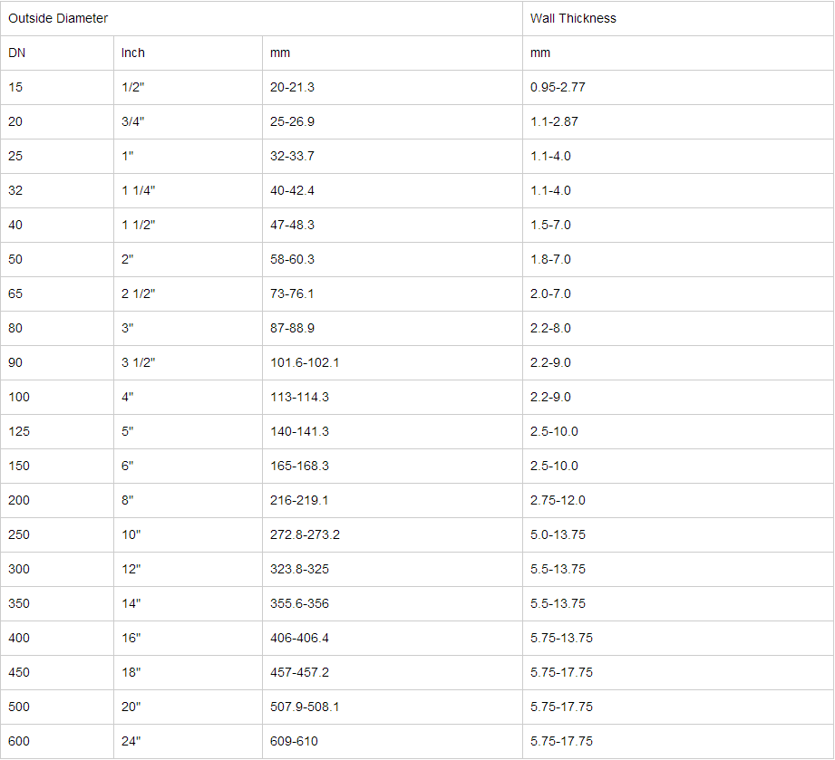Select the 2.75-12.0 wall thickness cell

(x=558, y=500)
